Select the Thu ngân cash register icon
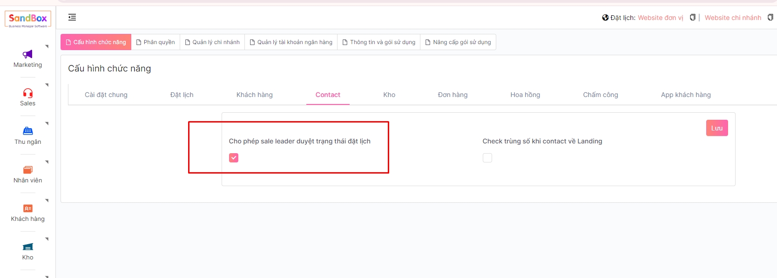The width and height of the screenshot is (777, 278). 27,131
